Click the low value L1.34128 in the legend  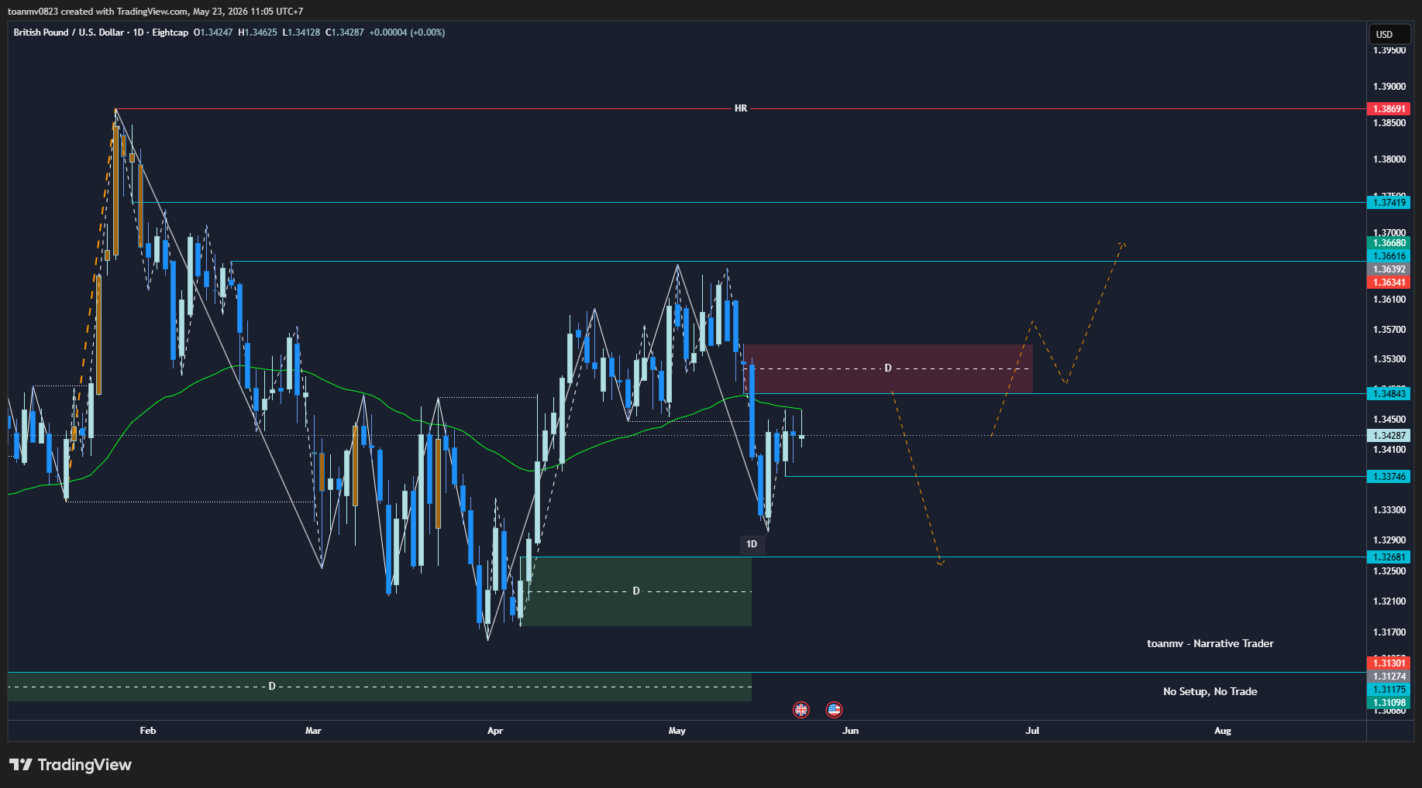coord(301,33)
